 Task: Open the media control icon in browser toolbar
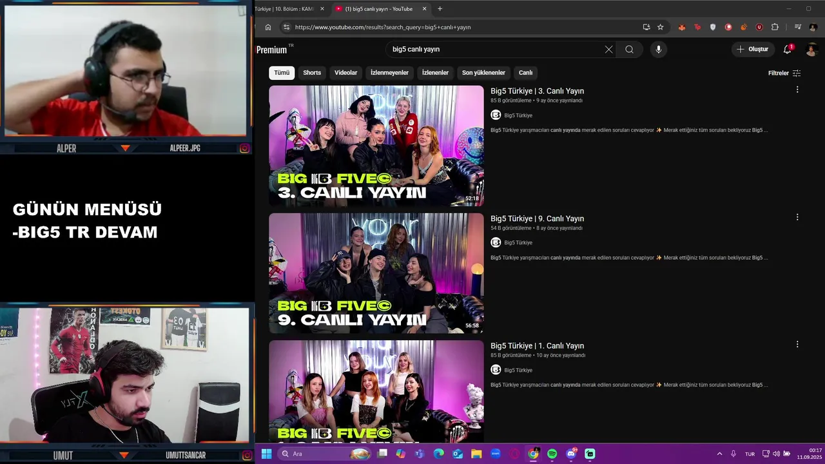pyautogui.click(x=797, y=27)
